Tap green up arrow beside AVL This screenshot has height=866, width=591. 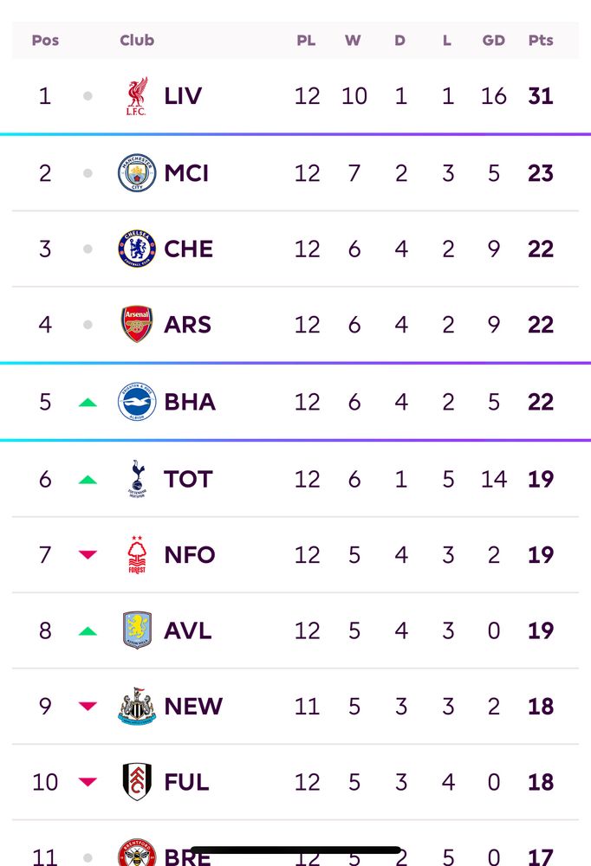(x=88, y=630)
